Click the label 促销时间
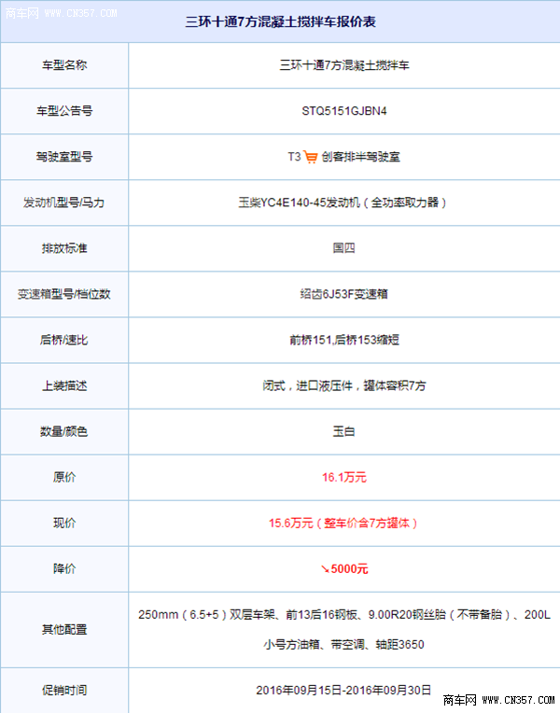The image size is (560, 713). 64,691
